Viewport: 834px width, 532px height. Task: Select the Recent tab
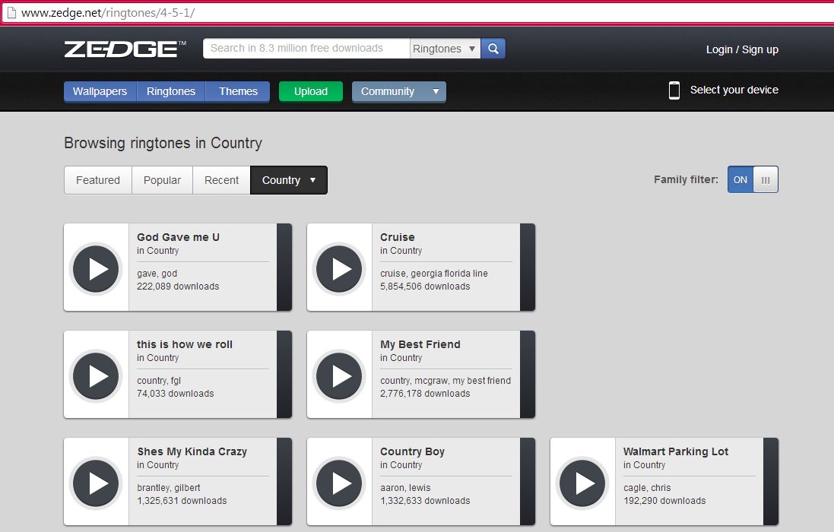221,180
